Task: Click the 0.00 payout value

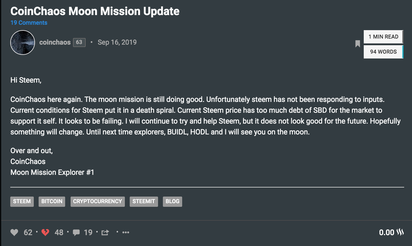Action: pos(387,232)
